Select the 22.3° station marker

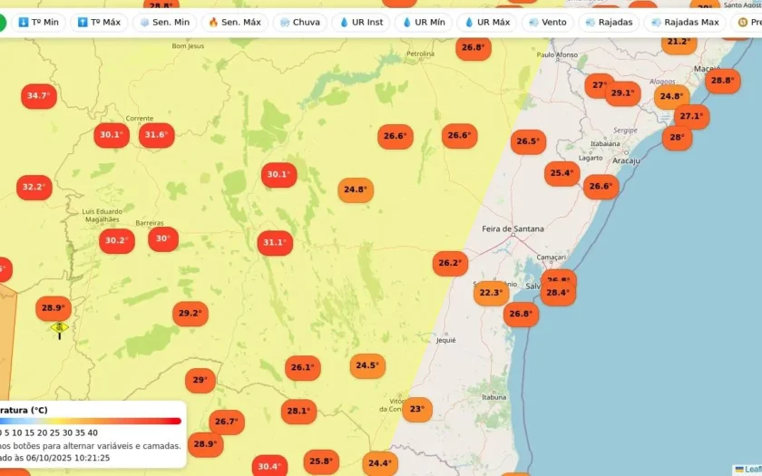tap(491, 293)
